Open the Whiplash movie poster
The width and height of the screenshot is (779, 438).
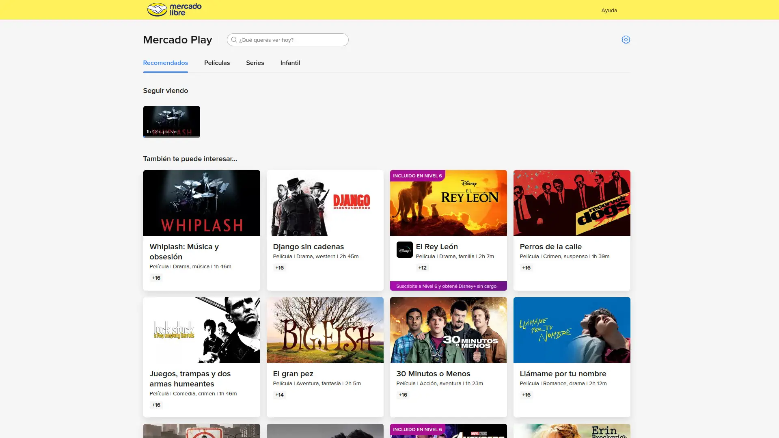coord(201,203)
